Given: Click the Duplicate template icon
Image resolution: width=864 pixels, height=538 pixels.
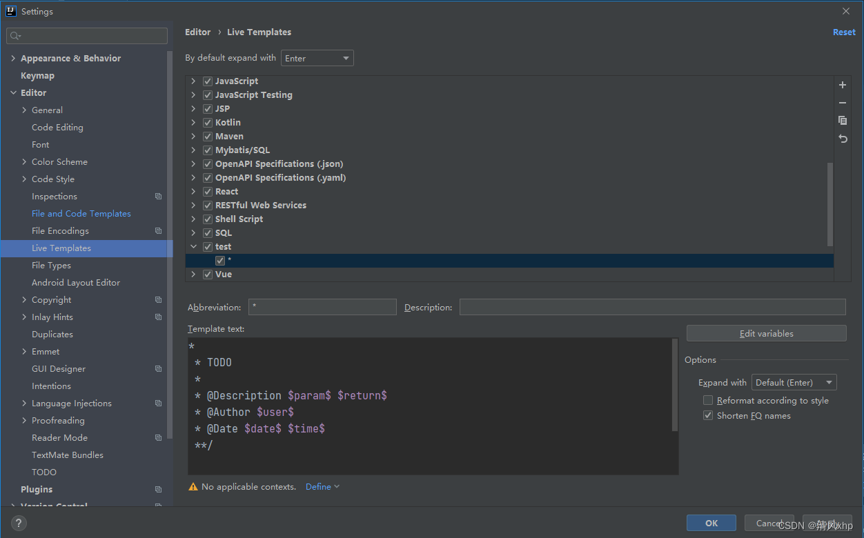Looking at the screenshot, I should point(842,121).
